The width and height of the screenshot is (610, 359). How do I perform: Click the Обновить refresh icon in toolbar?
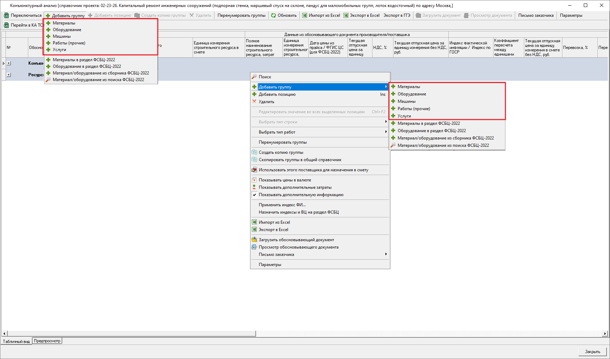pyautogui.click(x=274, y=15)
